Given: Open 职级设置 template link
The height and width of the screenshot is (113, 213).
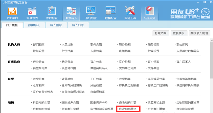Looking at the screenshot, I should click(x=38, y=51).
